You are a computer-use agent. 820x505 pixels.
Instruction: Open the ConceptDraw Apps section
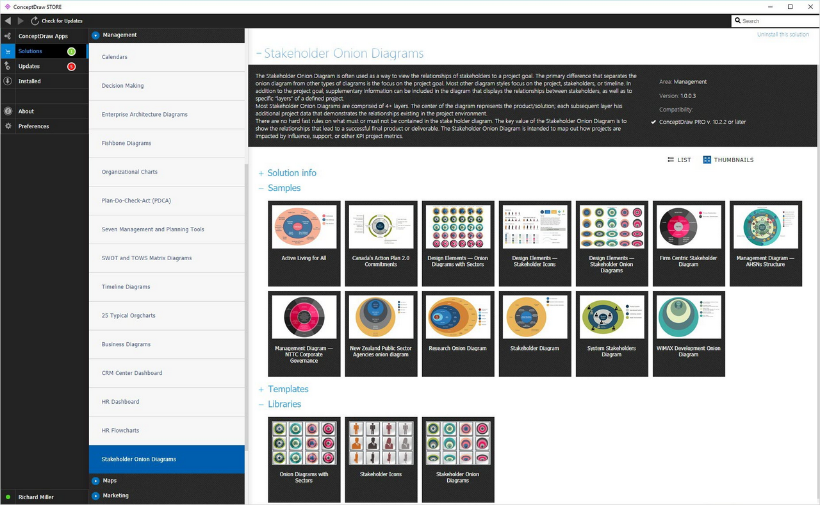click(43, 37)
